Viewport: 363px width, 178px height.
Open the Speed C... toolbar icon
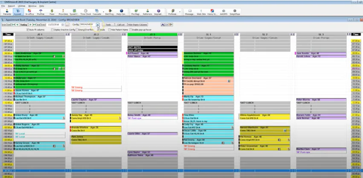pos(74,12)
